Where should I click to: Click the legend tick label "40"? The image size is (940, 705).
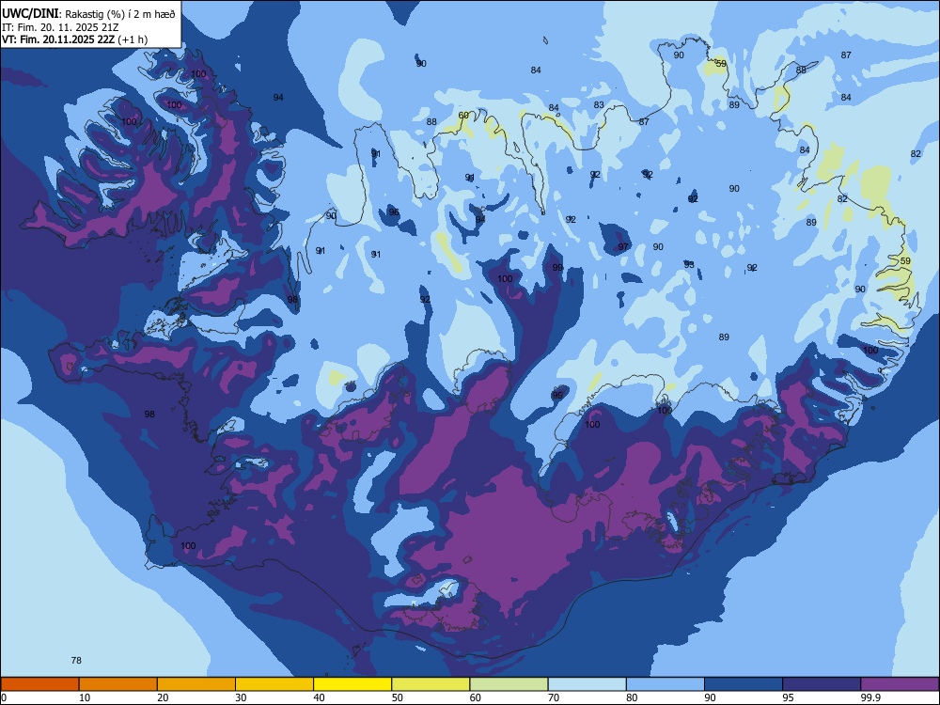pos(319,697)
